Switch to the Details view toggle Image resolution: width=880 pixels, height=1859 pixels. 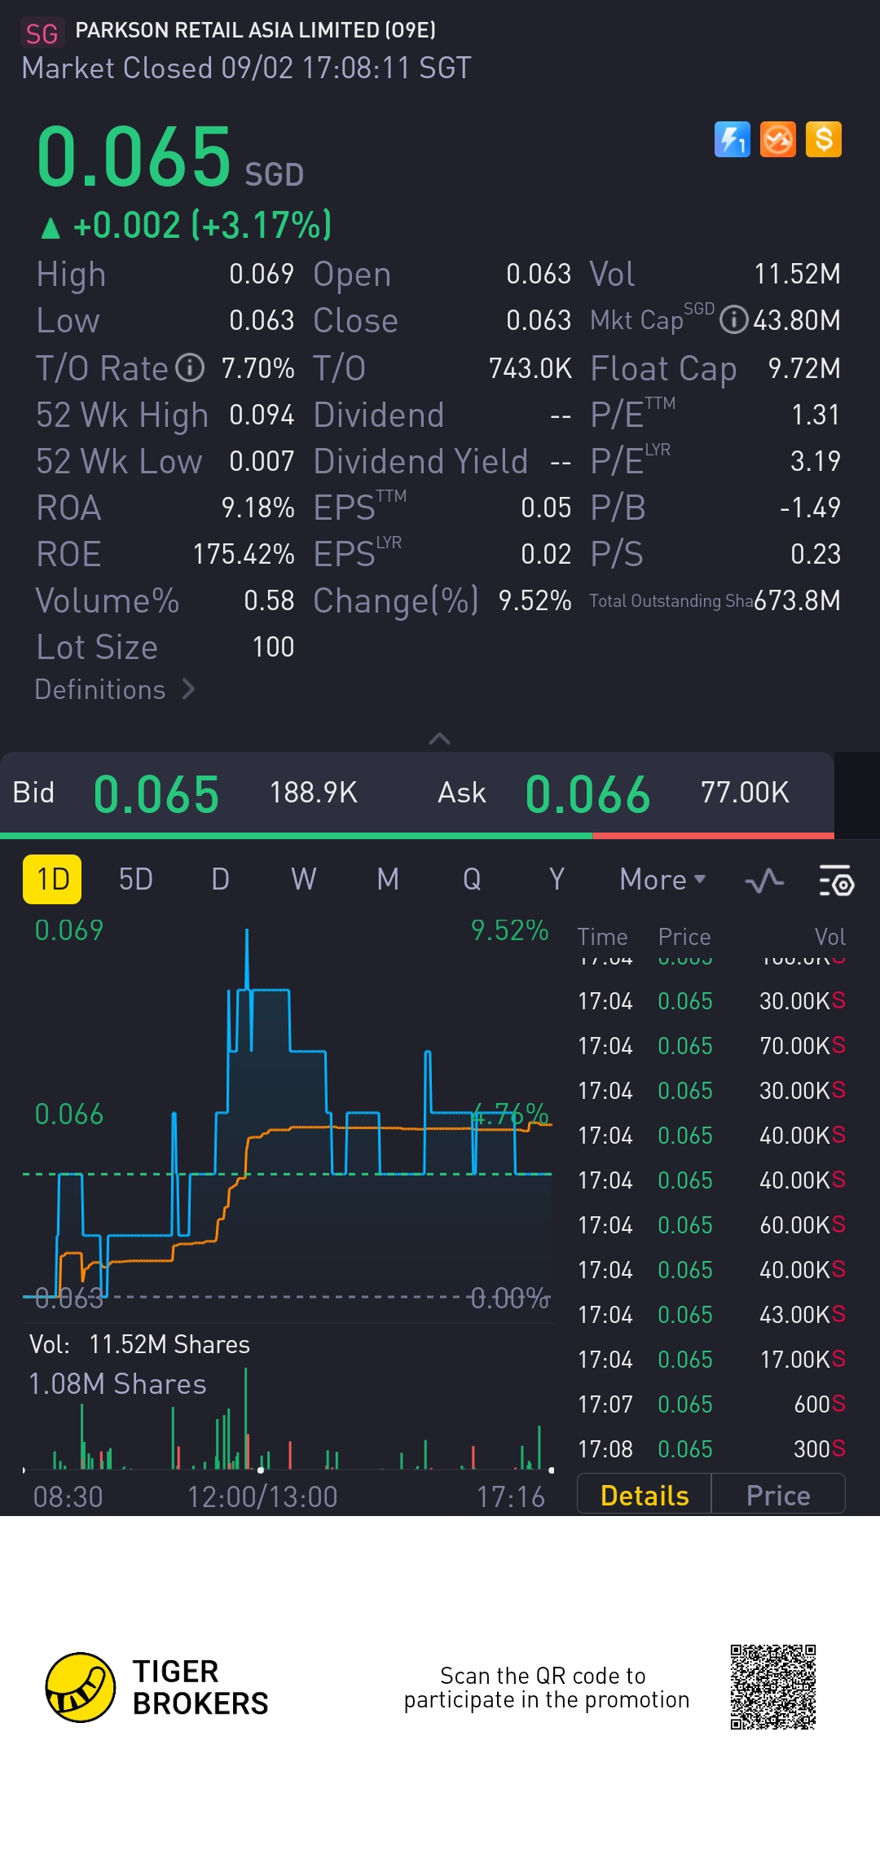point(644,1496)
